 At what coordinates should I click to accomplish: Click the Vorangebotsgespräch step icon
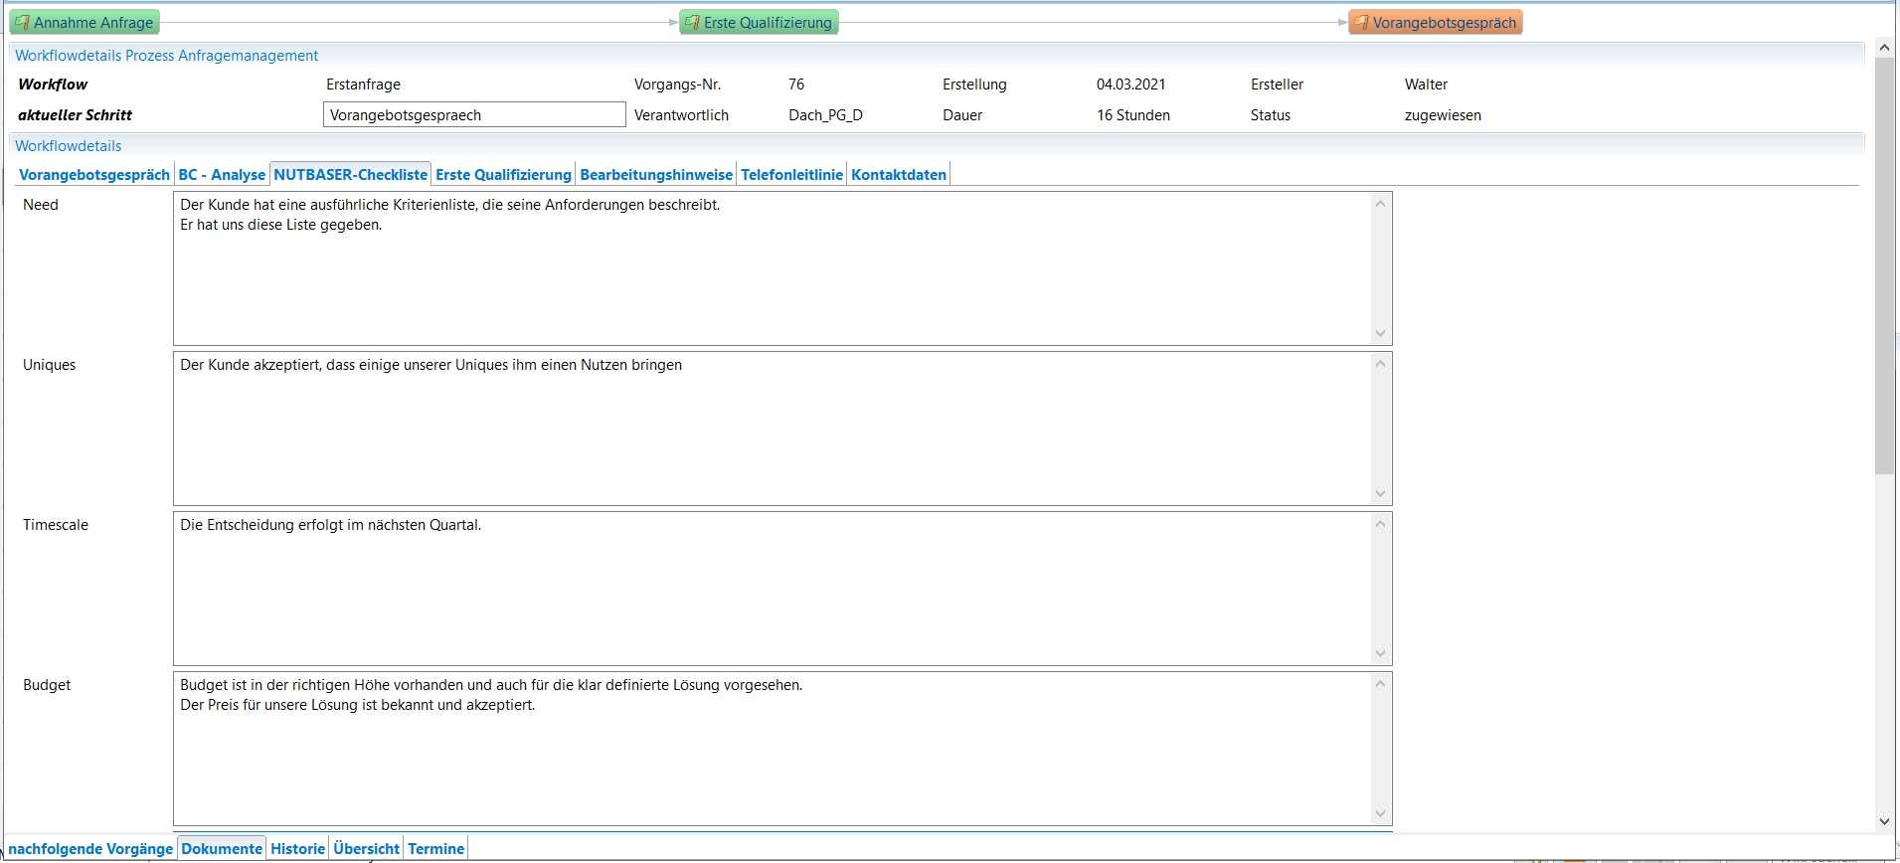[x=1361, y=23]
